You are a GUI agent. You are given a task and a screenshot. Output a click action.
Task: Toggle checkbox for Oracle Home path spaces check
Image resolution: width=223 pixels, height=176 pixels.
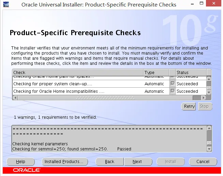click(x=173, y=77)
